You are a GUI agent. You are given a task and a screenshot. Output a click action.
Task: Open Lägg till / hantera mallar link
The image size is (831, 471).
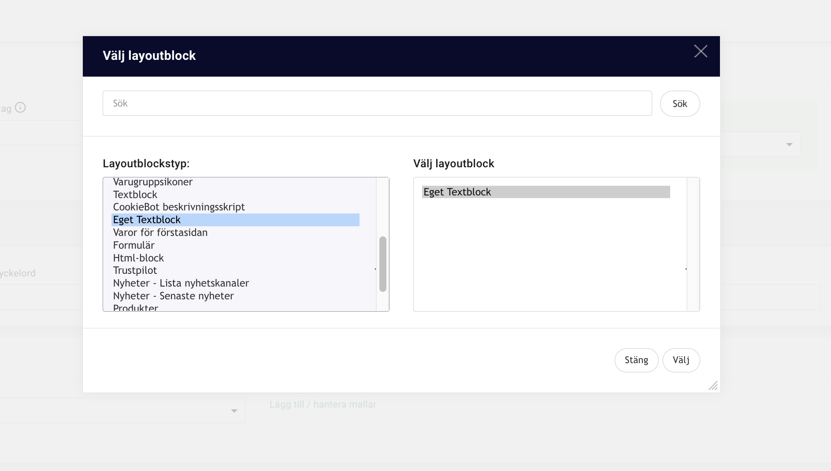click(x=323, y=405)
